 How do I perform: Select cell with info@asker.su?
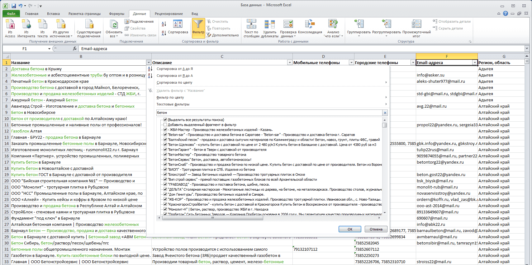447,75
